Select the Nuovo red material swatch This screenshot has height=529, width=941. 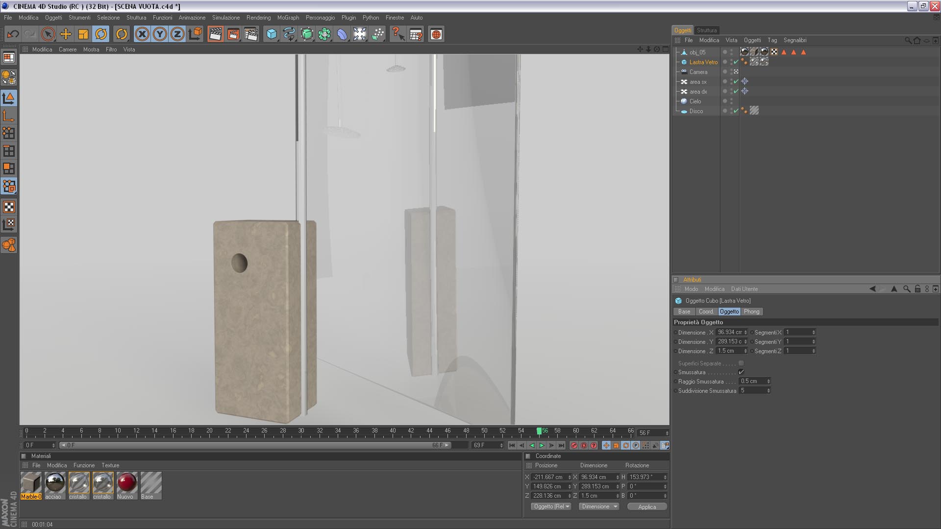[x=126, y=483]
